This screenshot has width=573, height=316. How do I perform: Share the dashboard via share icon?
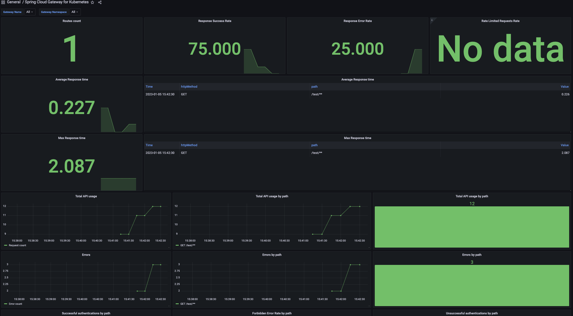(x=100, y=2)
